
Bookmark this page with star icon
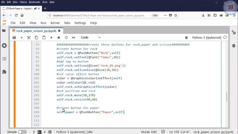(x=176, y=15)
